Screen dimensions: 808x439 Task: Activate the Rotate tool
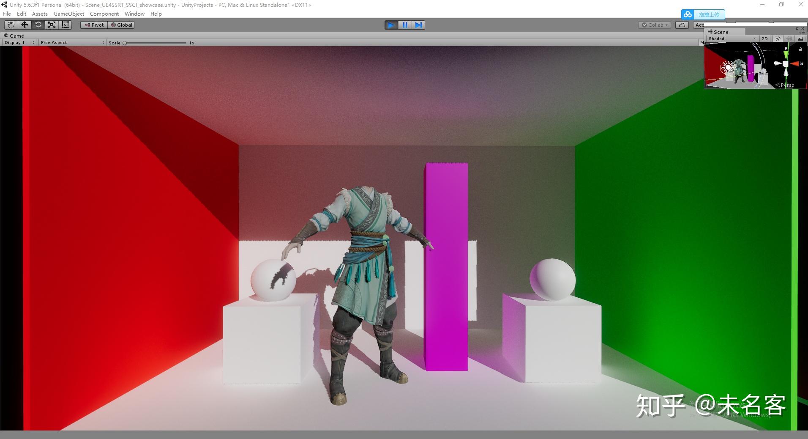pos(38,25)
